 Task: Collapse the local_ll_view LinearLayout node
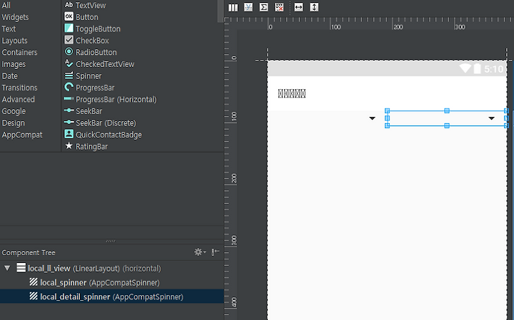7,268
